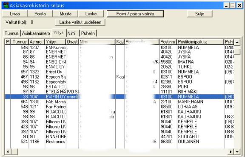Close the window with the Sulje button

199,14
